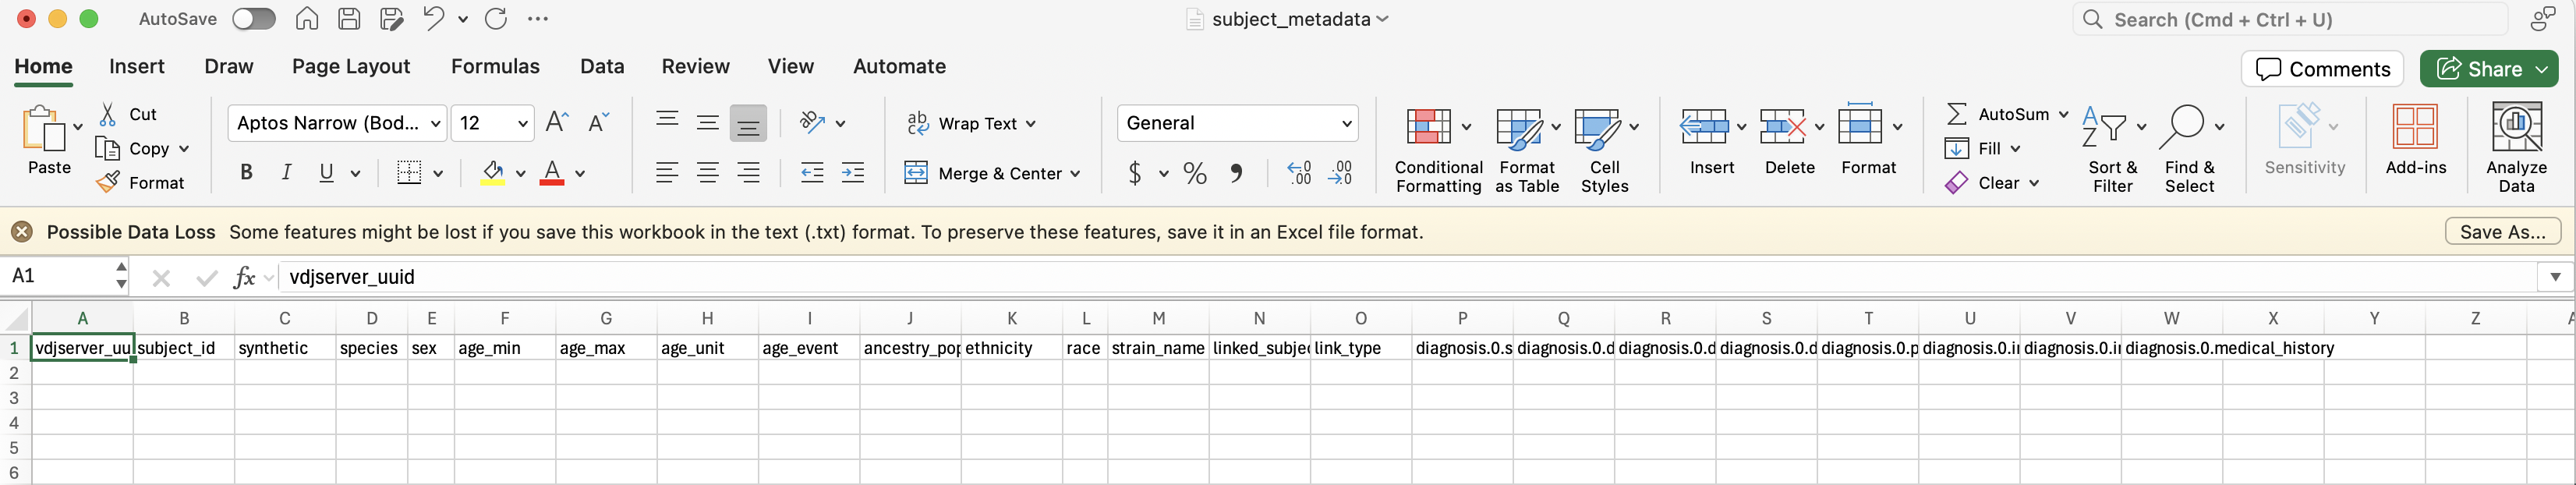Click the Home house icon in title bar

(x=307, y=19)
